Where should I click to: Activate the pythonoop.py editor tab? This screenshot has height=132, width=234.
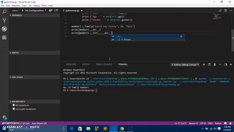point(72,11)
